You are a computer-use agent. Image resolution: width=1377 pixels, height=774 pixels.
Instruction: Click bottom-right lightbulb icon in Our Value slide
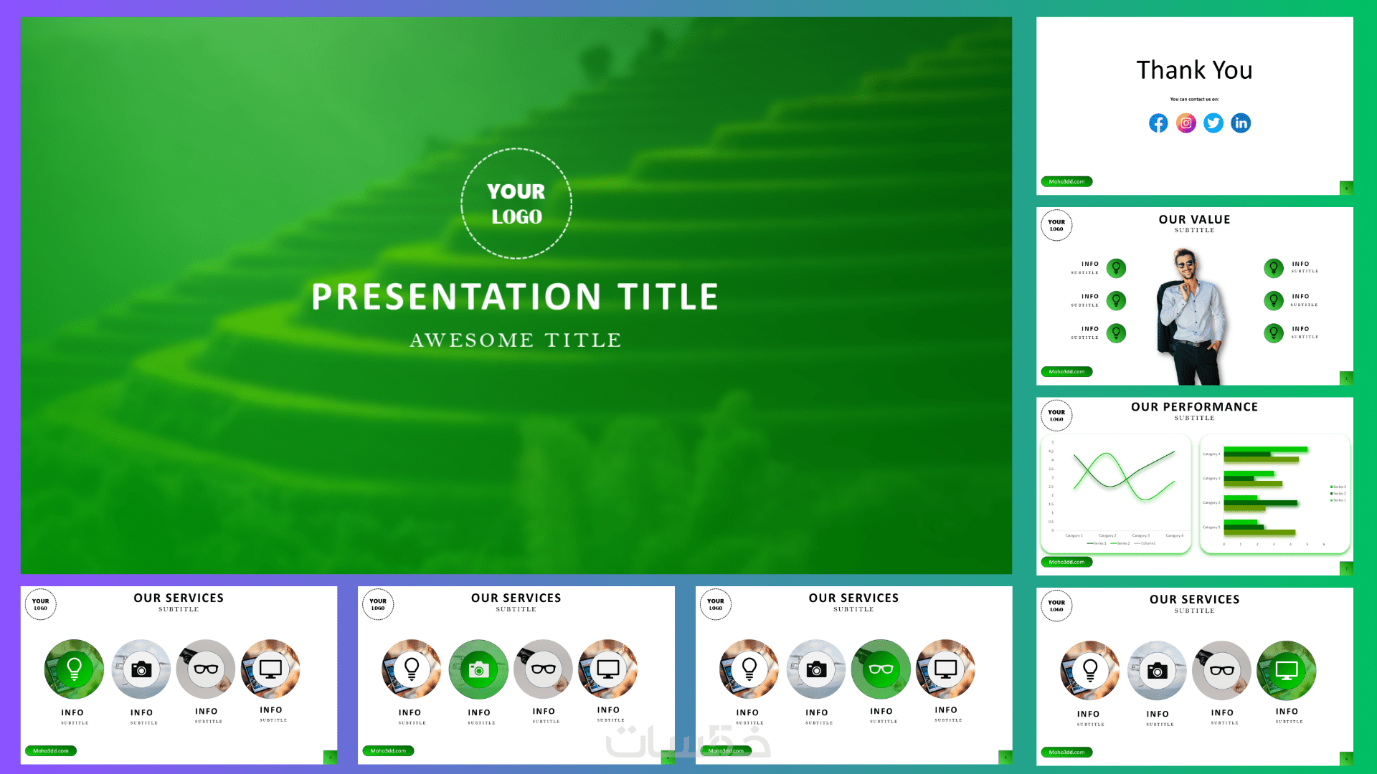[1274, 333]
